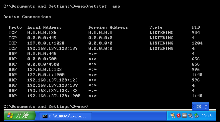Viewport: 220px width, 122px height.
Task: Click LISTENING in the 192.168.137.128:139 row
Action: pyautogui.click(x=161, y=48)
